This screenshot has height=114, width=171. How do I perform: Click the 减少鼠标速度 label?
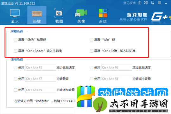click(66, 68)
